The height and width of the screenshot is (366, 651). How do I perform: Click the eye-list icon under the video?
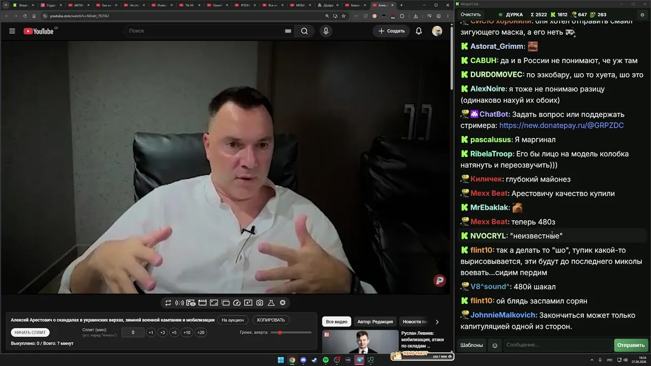coord(191,303)
